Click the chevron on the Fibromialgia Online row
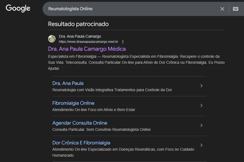 pos(201,106)
